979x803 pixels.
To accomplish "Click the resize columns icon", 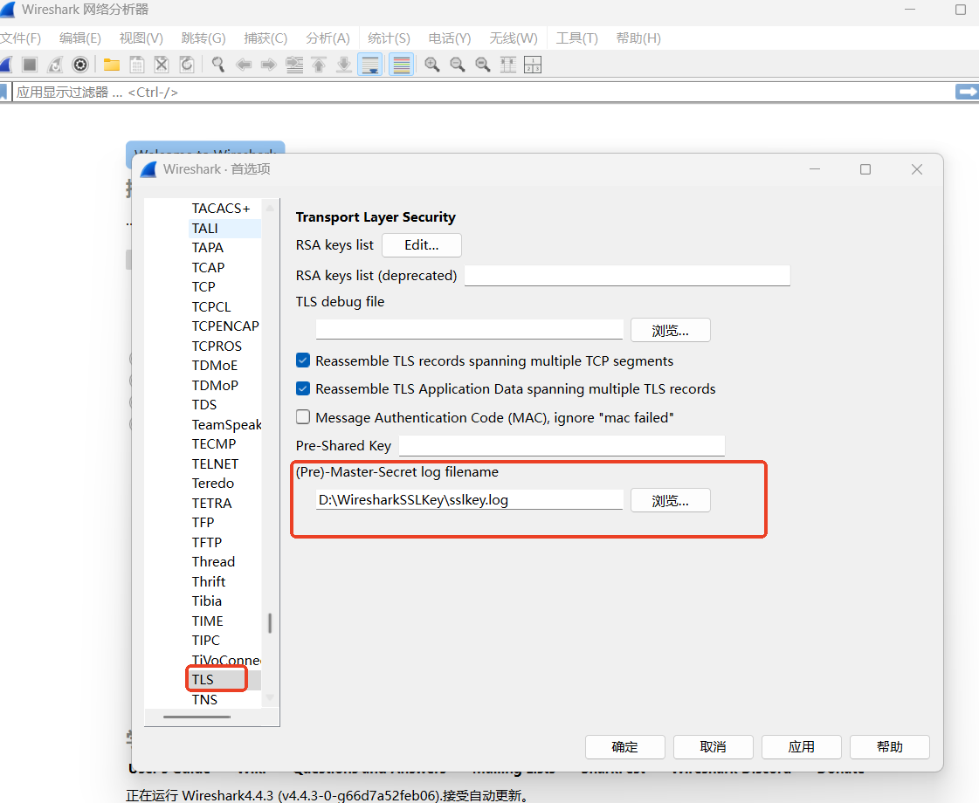I will coord(508,65).
